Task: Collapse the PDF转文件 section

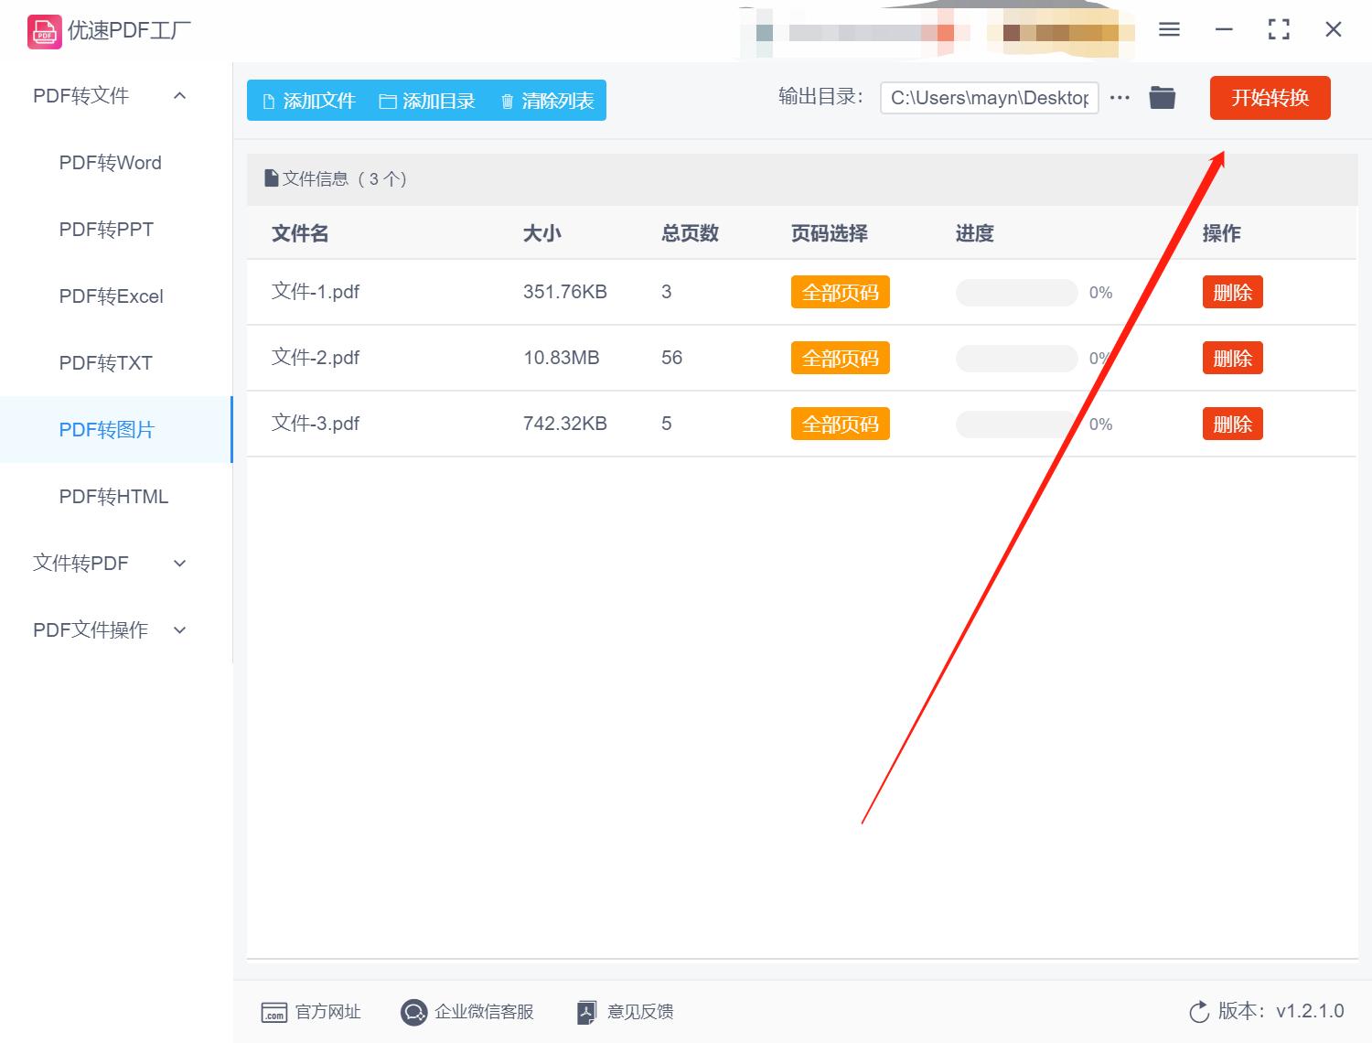Action: tap(179, 95)
